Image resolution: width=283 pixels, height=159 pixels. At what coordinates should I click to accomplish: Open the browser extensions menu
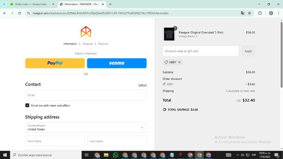click(x=260, y=13)
